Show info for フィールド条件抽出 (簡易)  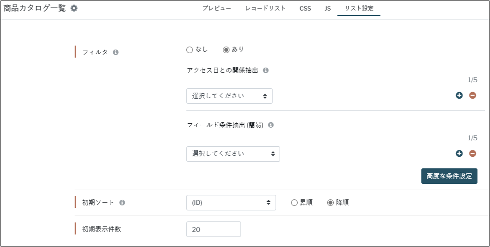click(271, 125)
